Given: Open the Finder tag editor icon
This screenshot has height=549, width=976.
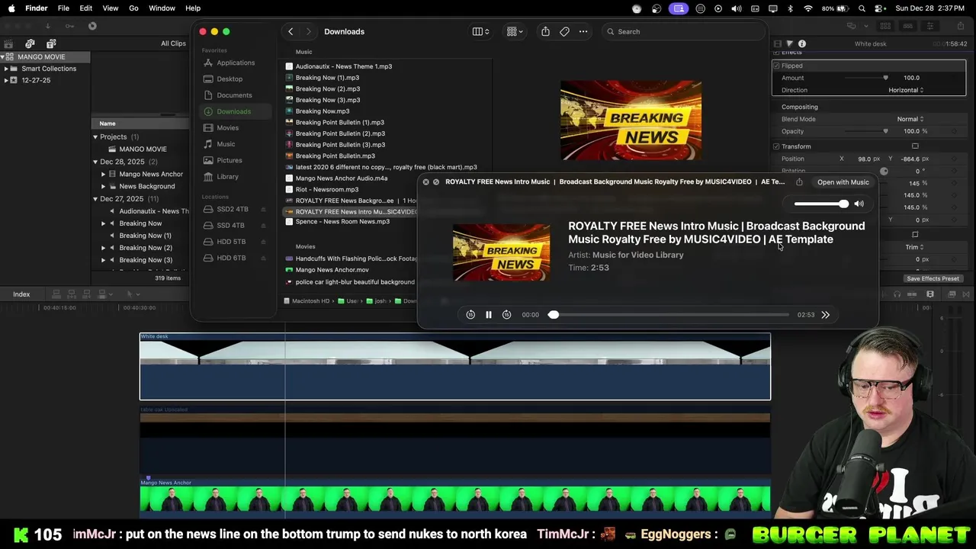Looking at the screenshot, I should point(564,31).
